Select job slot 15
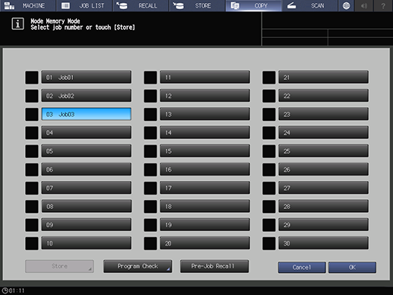 point(205,151)
